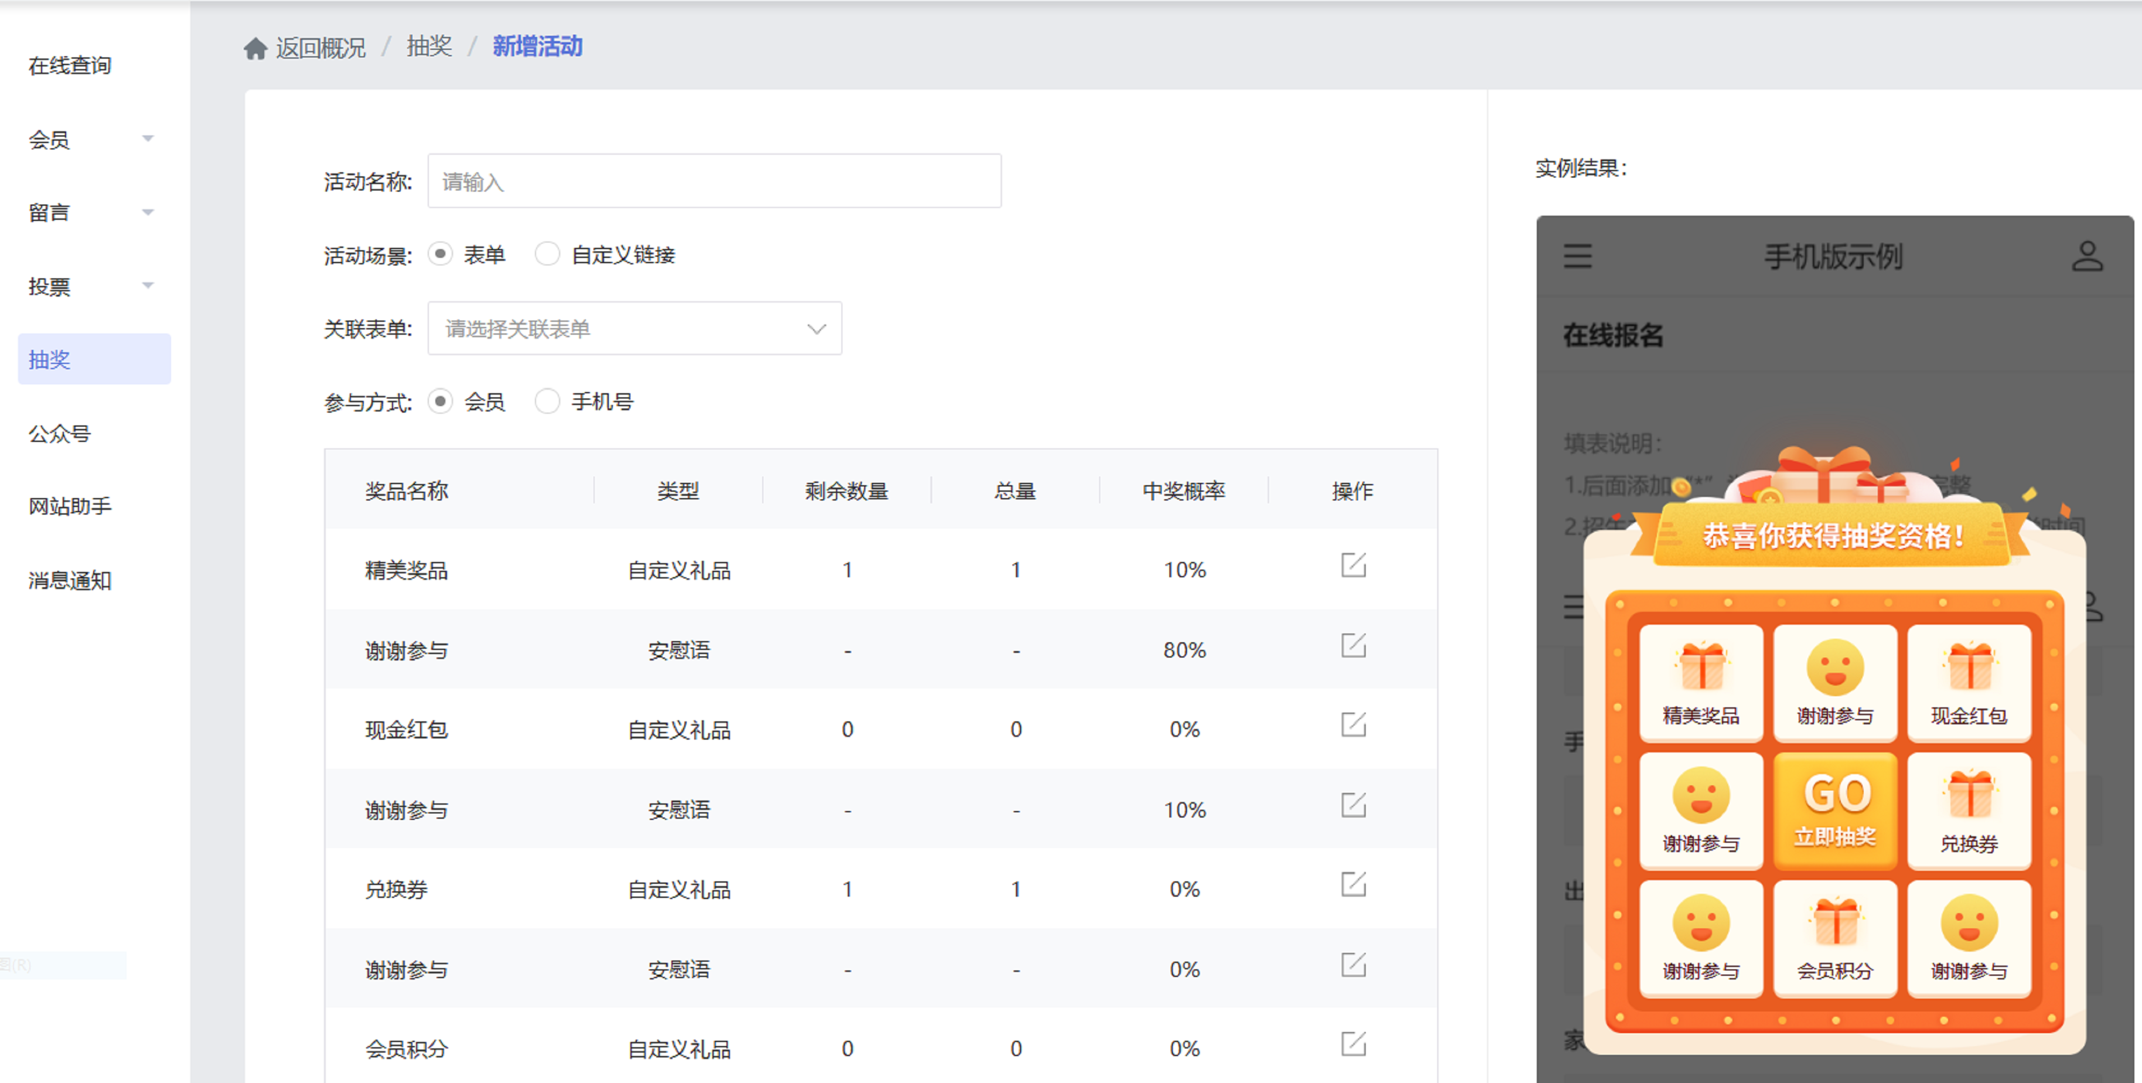
Task: Click 抽奖 breadcrumb link
Action: (429, 46)
